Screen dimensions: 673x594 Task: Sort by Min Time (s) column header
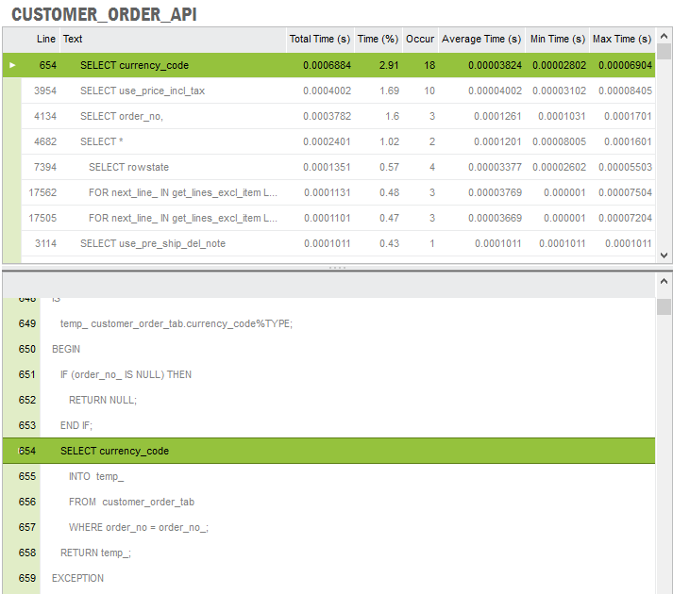[558, 40]
